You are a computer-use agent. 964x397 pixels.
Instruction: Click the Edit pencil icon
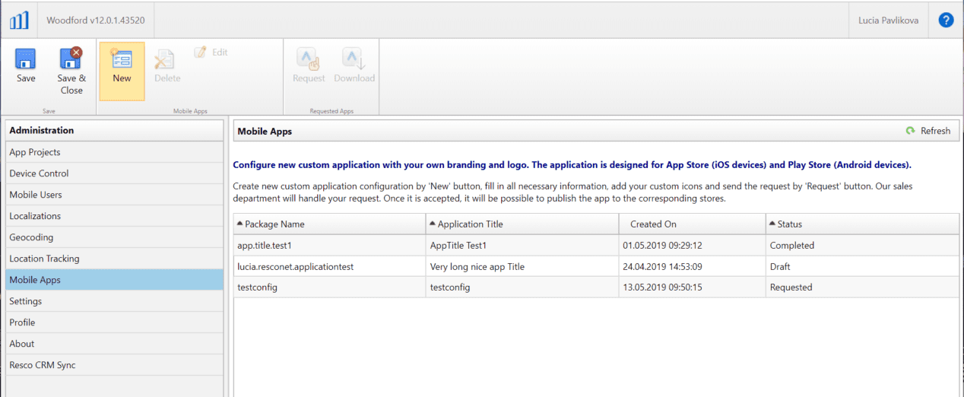[x=200, y=52]
